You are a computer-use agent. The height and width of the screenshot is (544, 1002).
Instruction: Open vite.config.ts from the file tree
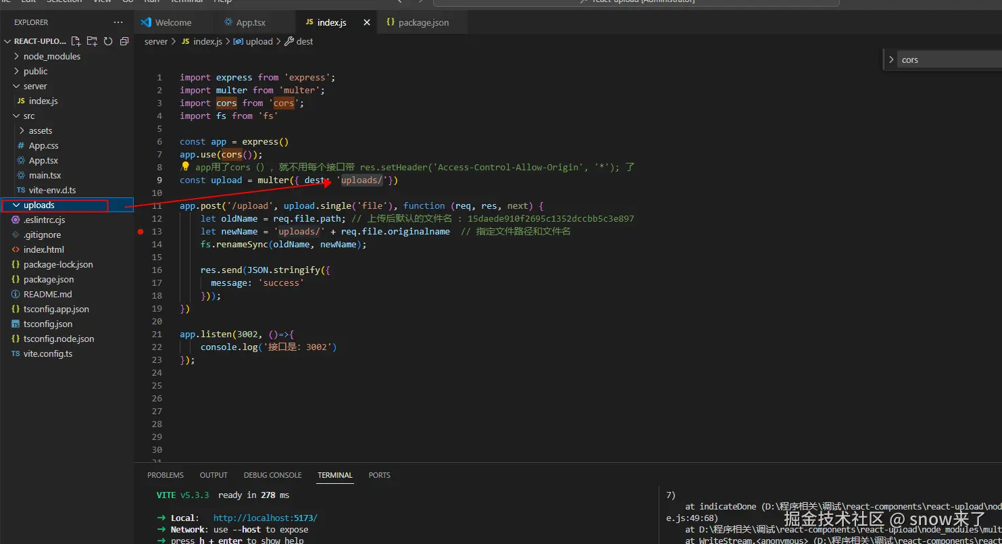47,353
